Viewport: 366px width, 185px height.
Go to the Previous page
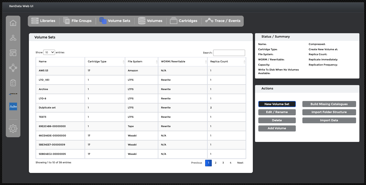point(197,163)
